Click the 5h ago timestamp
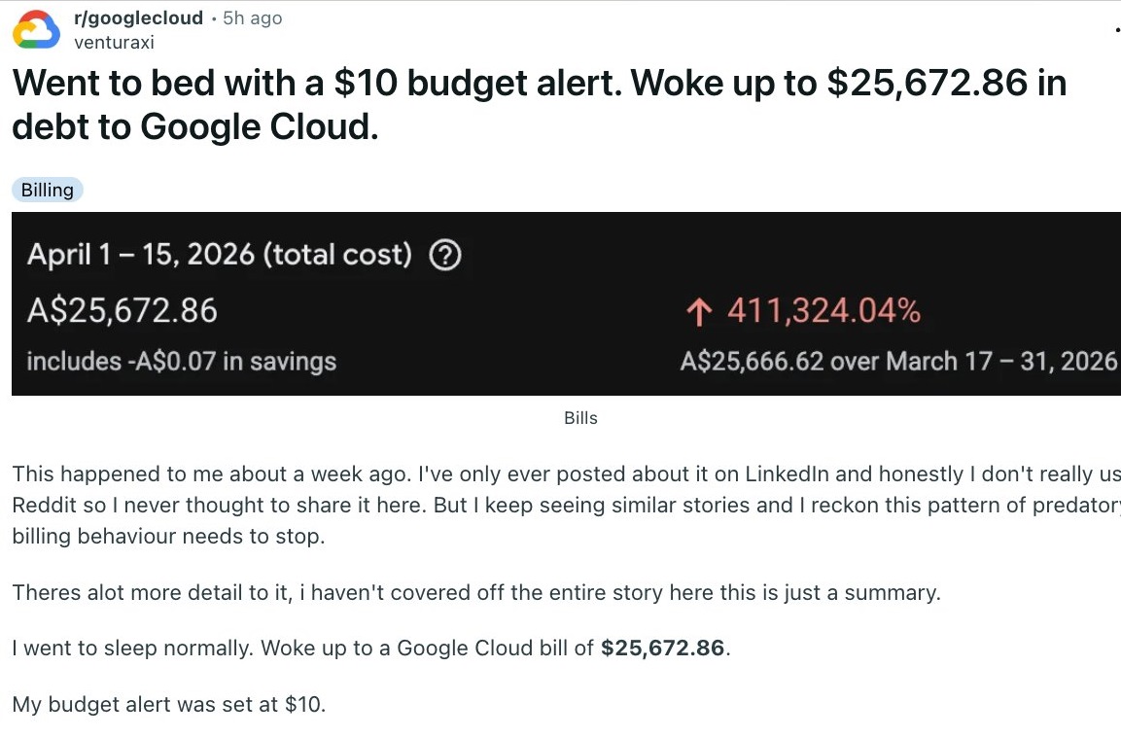 point(251,18)
